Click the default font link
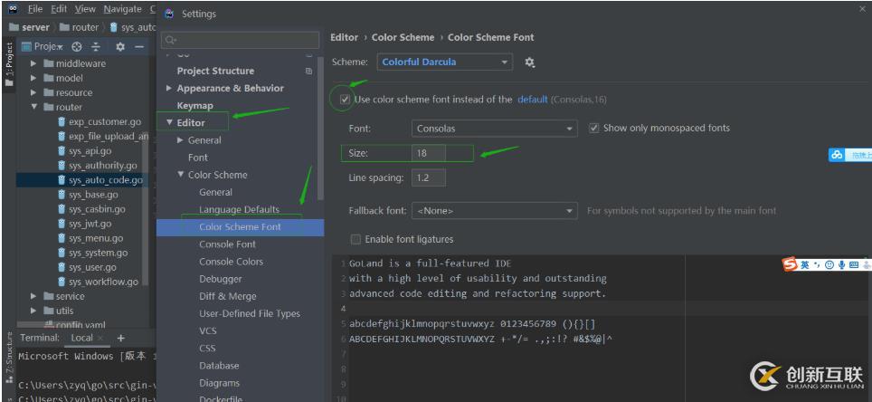This screenshot has height=402, width=872. click(x=533, y=100)
